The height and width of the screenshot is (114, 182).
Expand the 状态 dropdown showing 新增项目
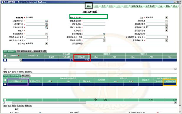[x=167, y=18]
